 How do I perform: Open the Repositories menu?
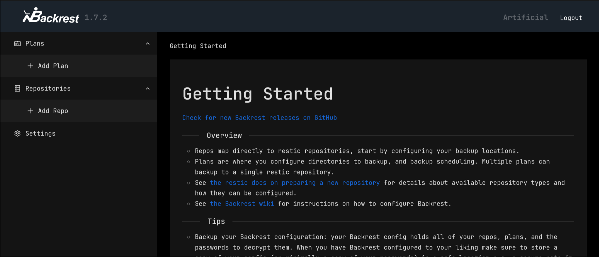[79, 88]
